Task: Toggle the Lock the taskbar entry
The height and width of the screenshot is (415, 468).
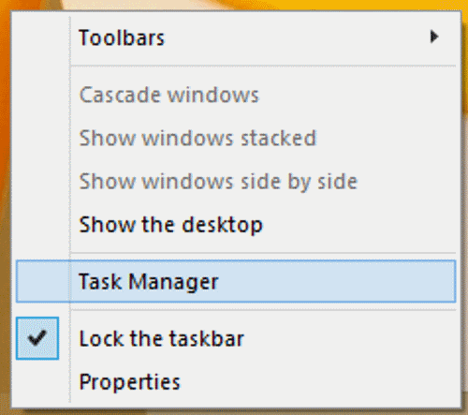Action: click(x=236, y=338)
